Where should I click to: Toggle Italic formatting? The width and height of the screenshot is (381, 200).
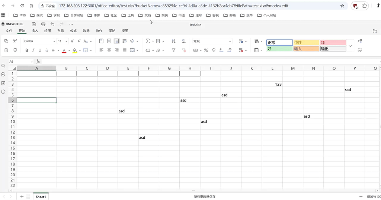(x=33, y=50)
